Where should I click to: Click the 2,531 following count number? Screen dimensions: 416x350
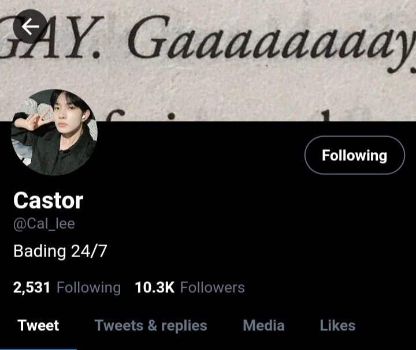32,288
